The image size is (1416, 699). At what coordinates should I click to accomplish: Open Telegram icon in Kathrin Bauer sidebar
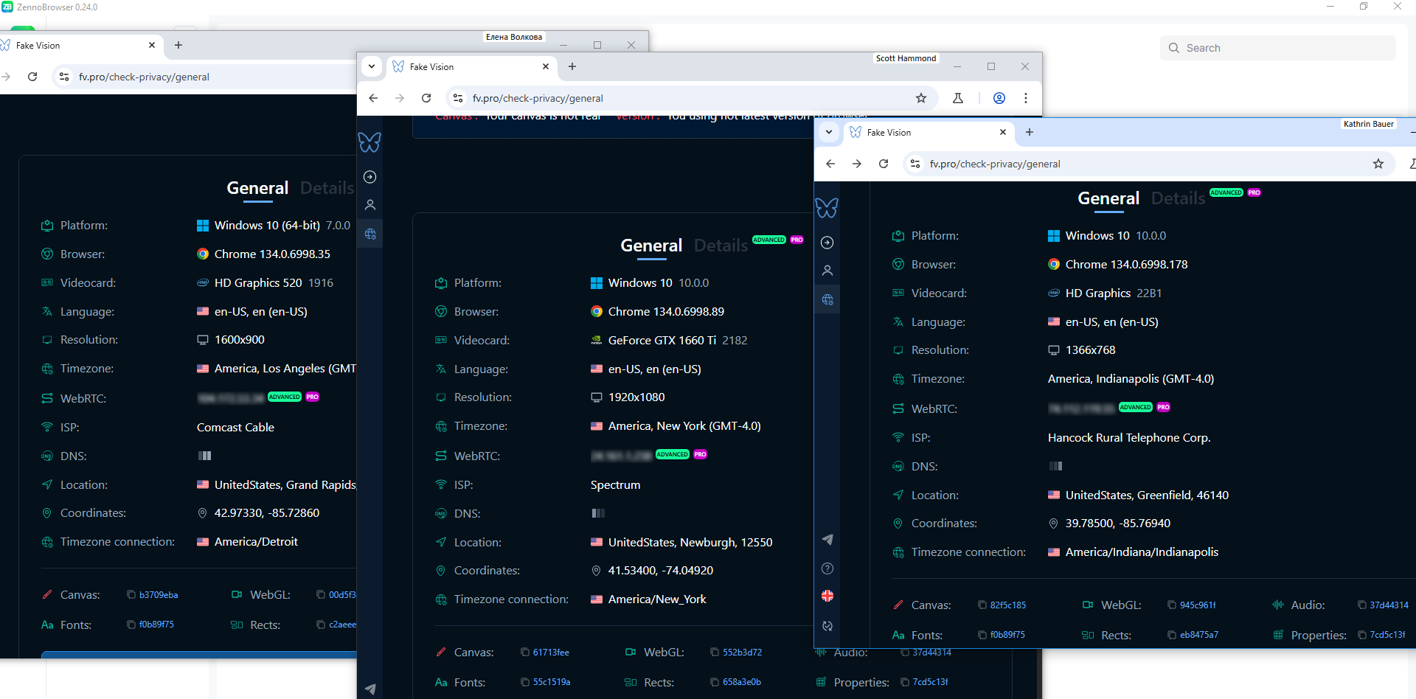827,540
